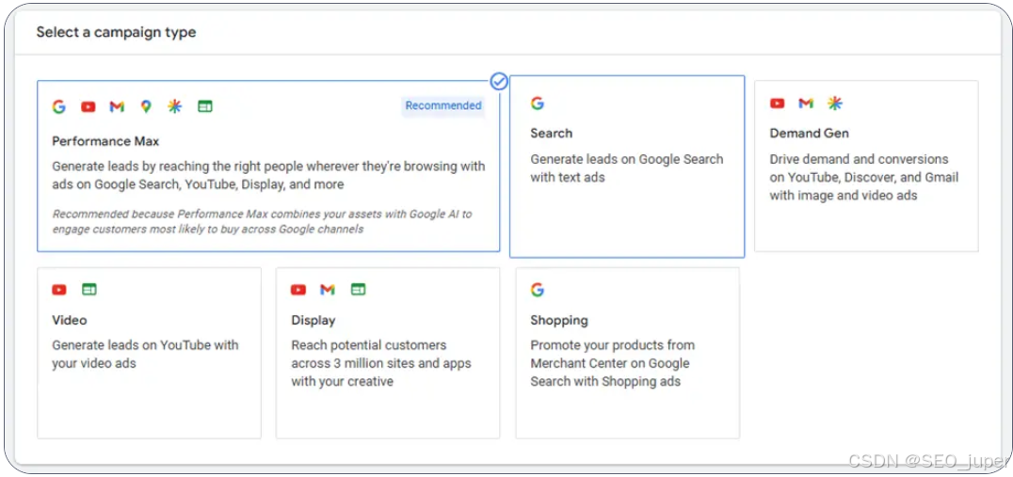Screen dimensions: 1013x477
Task: Select the Search campaign type card
Action: tap(627, 167)
